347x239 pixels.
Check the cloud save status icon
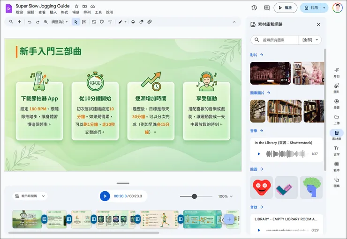(x=93, y=6)
